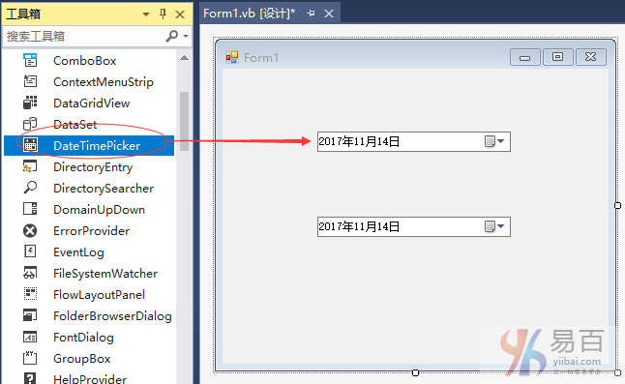Click the FileSystemWatcher icon
The image size is (625, 384).
point(30,274)
